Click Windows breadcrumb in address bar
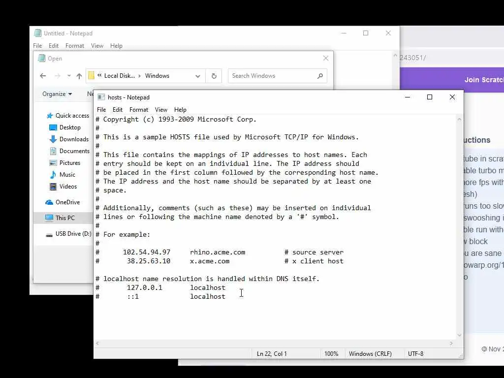The image size is (504, 378). click(x=157, y=75)
